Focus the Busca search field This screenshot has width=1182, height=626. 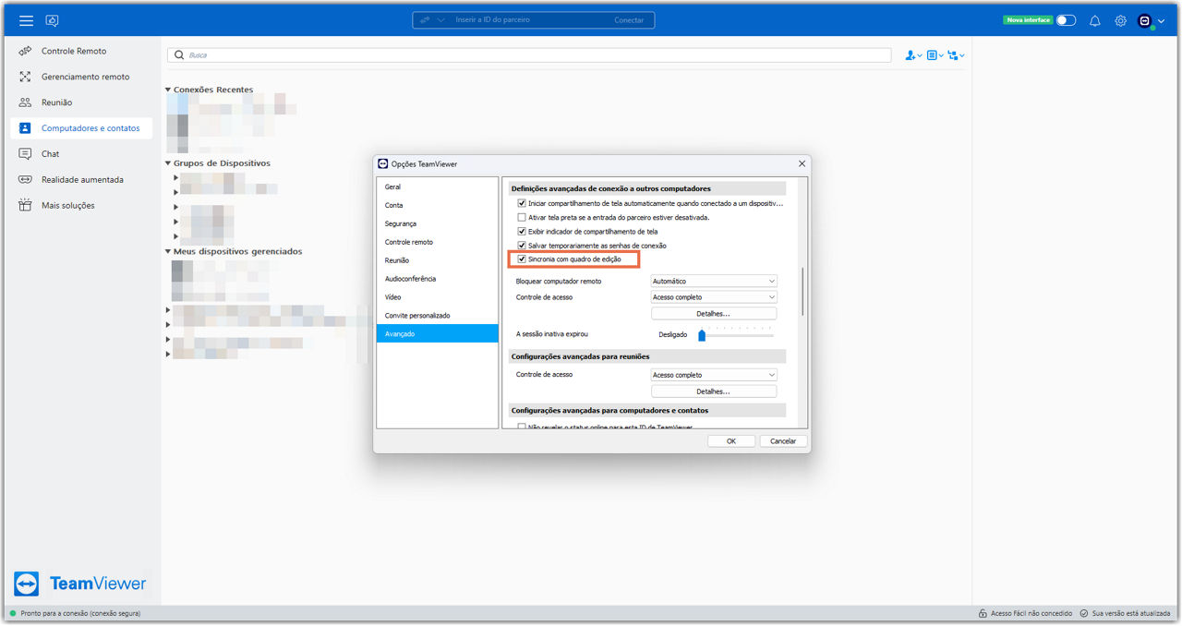[529, 55]
